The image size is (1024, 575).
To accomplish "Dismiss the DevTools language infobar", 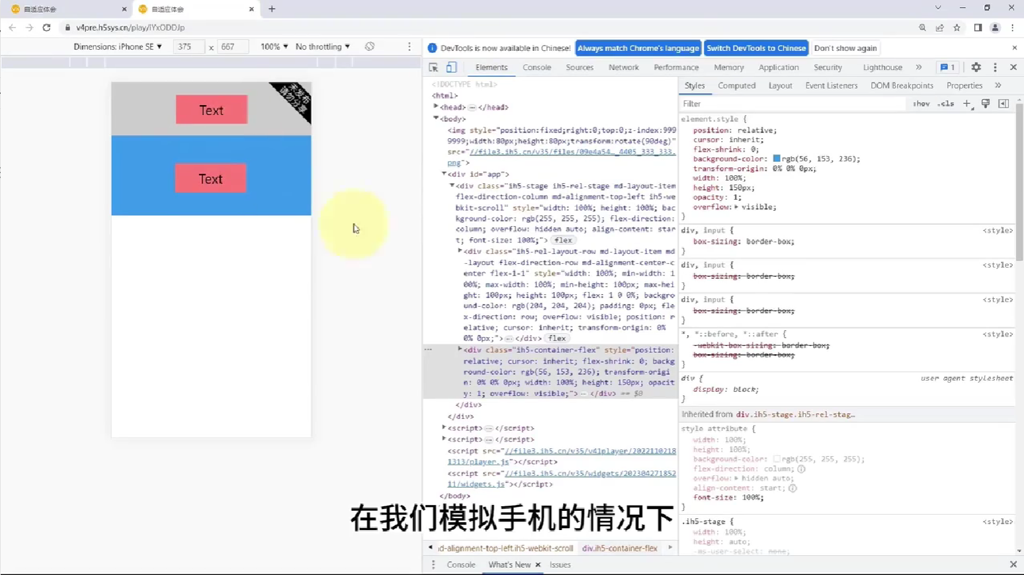I will coord(1015,48).
